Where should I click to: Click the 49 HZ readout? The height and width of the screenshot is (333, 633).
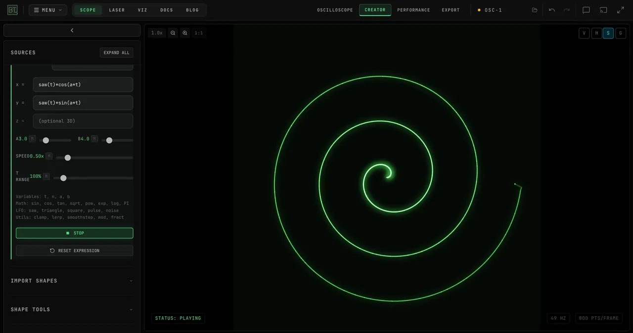pos(558,318)
